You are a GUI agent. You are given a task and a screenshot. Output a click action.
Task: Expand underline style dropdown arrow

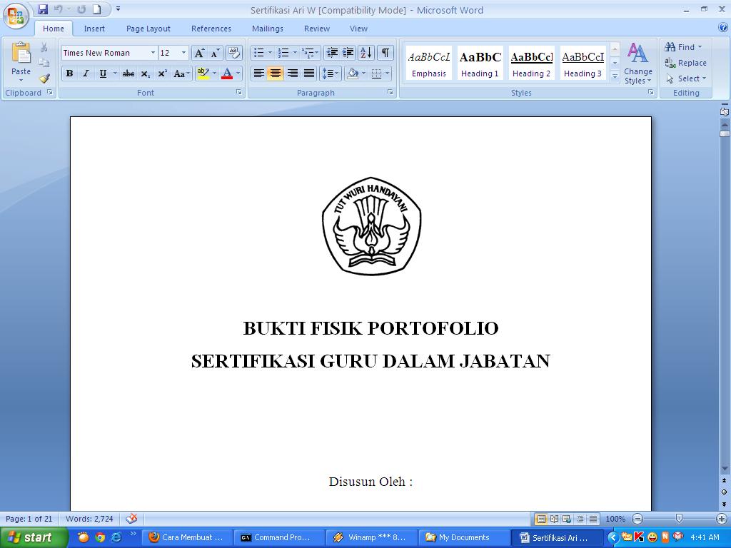point(115,73)
